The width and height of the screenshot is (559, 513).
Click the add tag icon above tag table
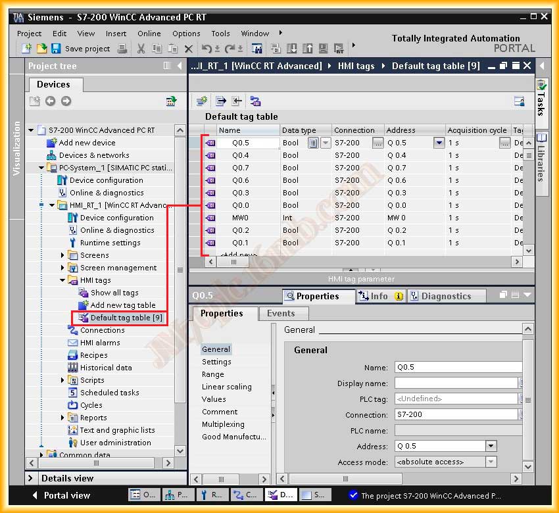[203, 101]
